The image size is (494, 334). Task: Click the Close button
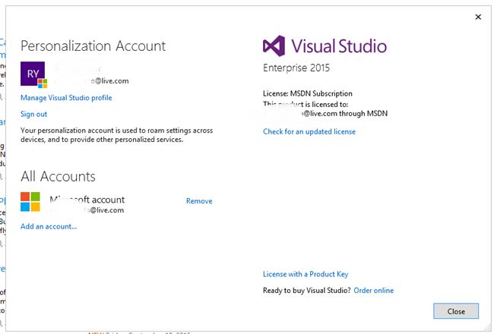pos(456,311)
